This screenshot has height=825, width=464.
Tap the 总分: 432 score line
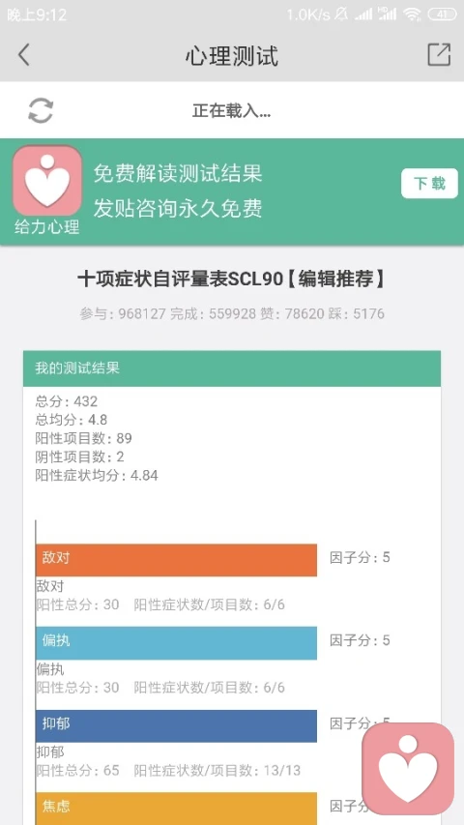coord(67,401)
